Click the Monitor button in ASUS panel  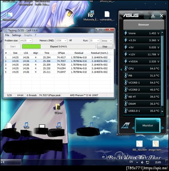pos(148,126)
